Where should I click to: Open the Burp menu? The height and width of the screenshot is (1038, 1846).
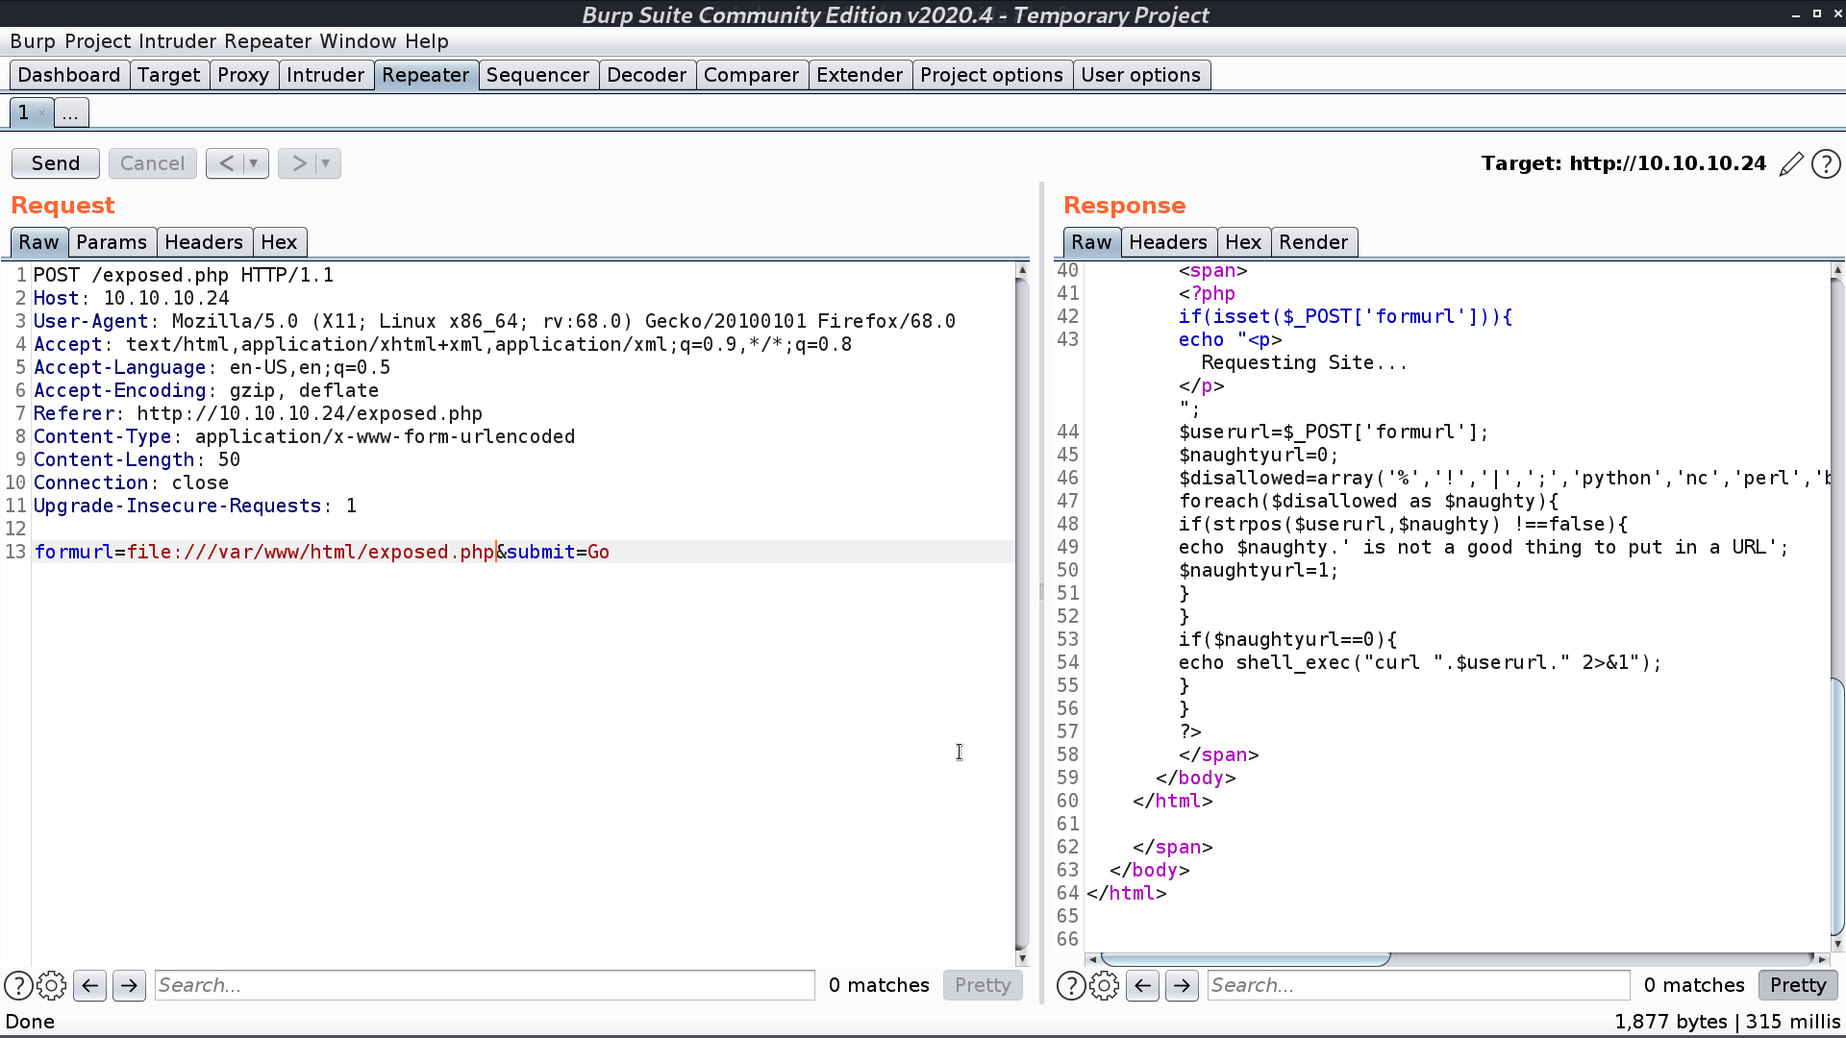point(33,41)
